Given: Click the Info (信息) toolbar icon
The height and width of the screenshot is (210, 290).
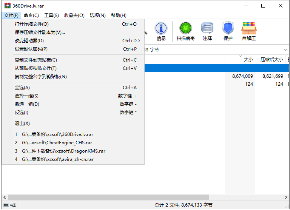Looking at the screenshot, I should [161, 31].
